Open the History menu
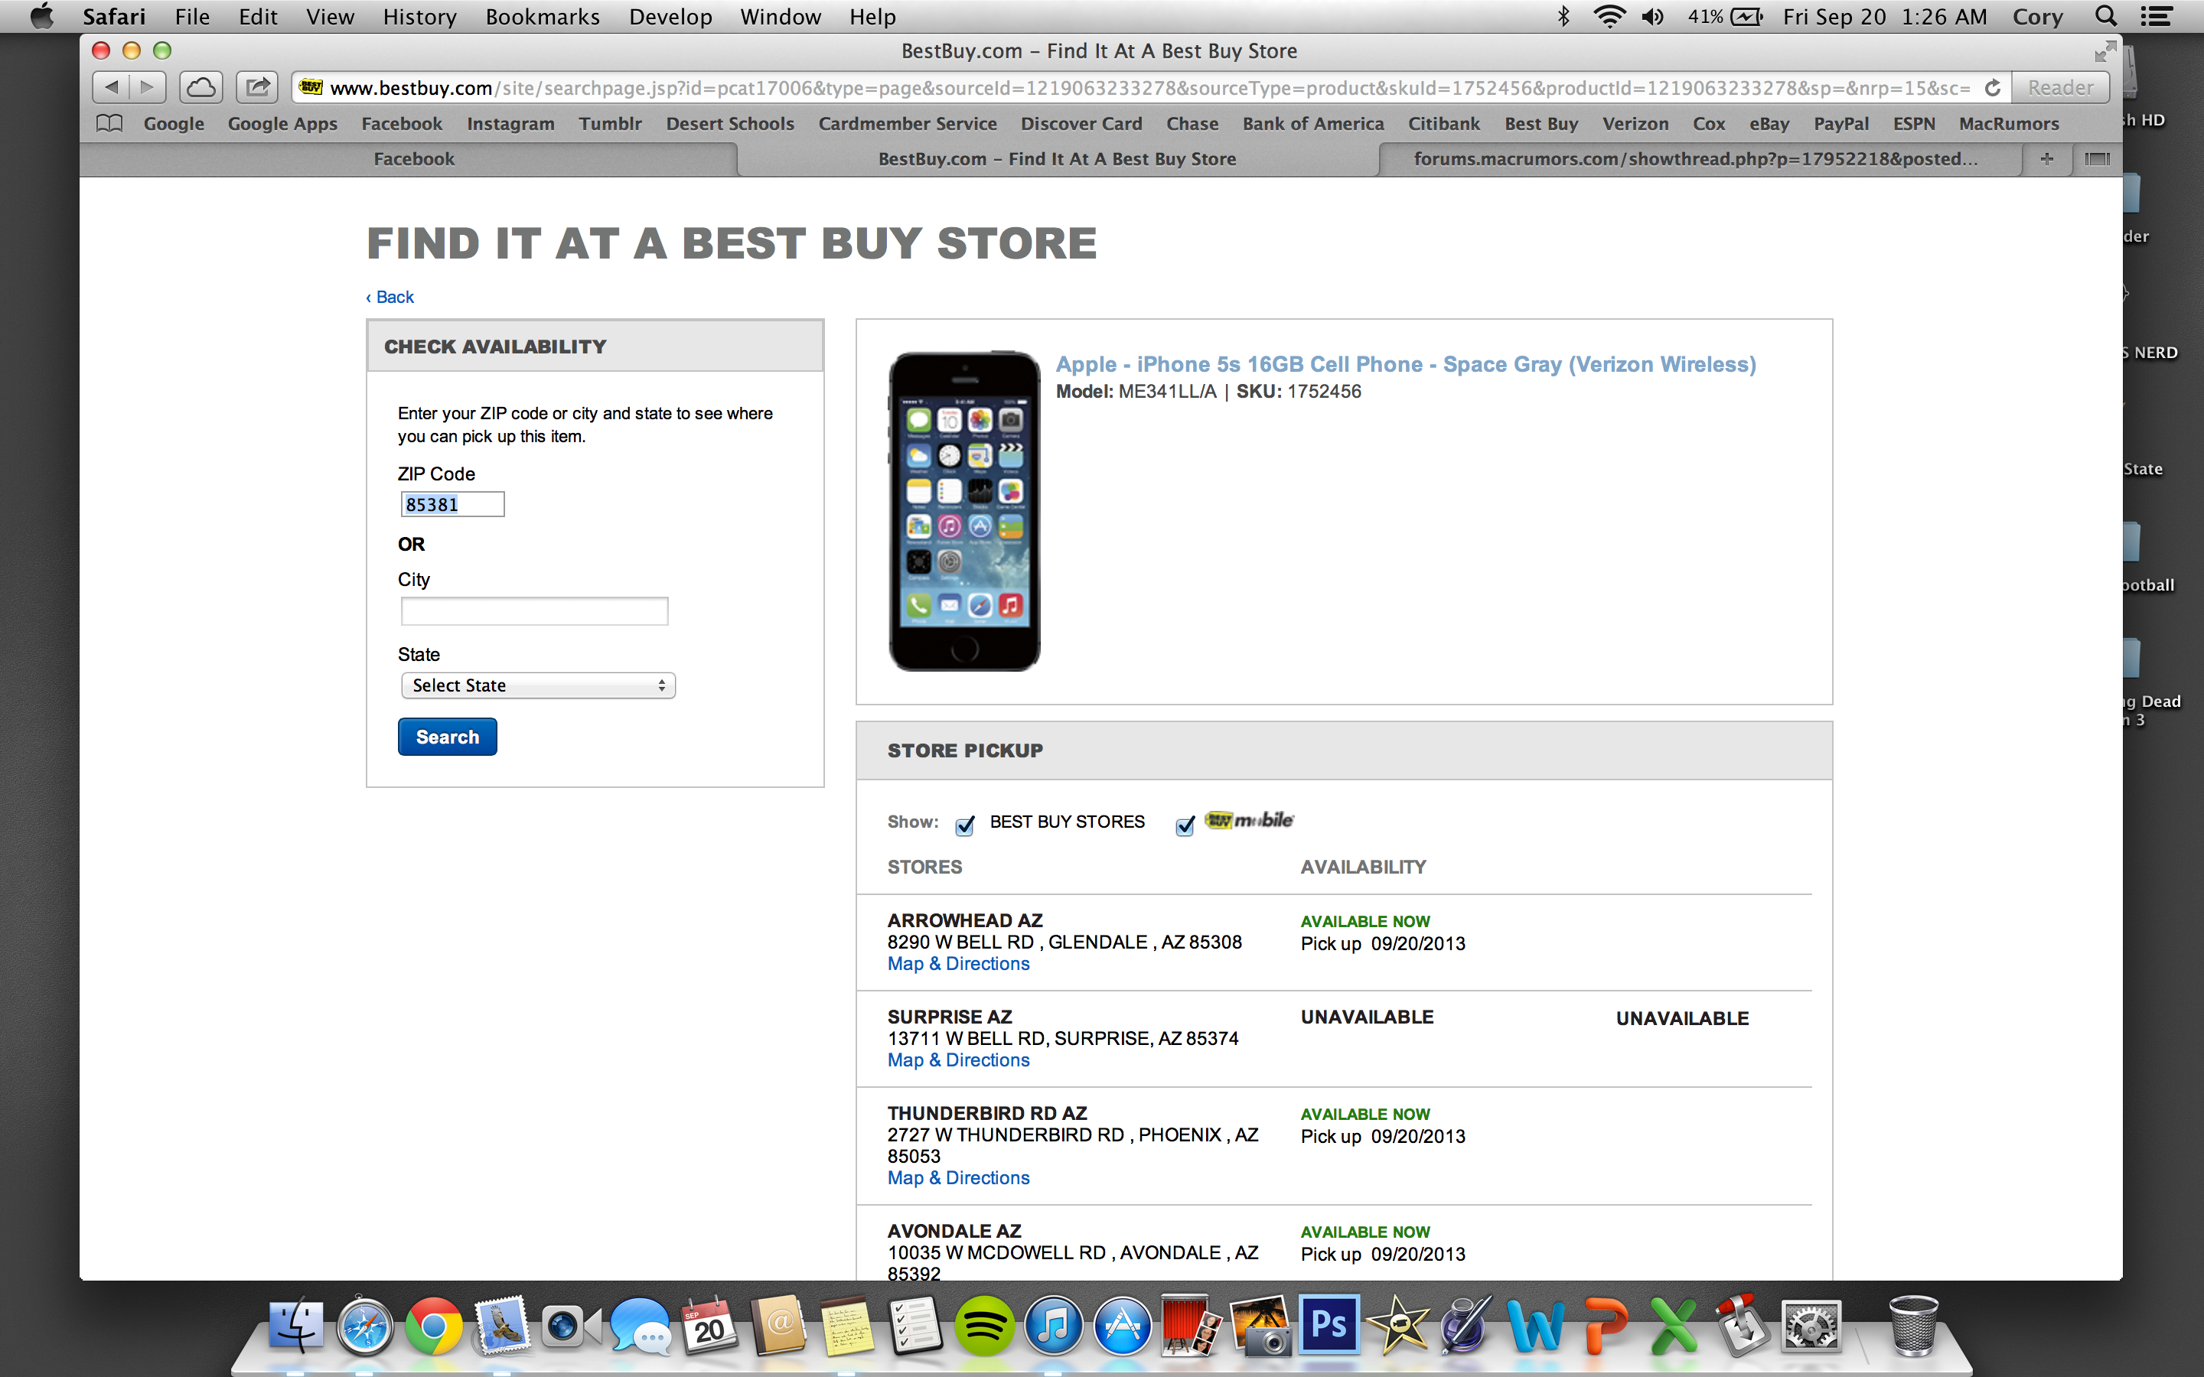The height and width of the screenshot is (1377, 2204). 419,16
